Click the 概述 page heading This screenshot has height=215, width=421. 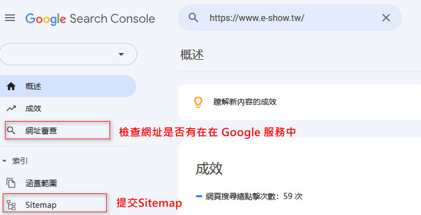pos(192,55)
